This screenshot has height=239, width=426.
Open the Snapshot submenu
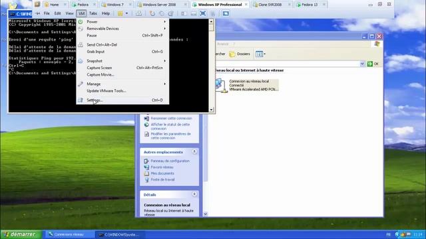pyautogui.click(x=122, y=61)
